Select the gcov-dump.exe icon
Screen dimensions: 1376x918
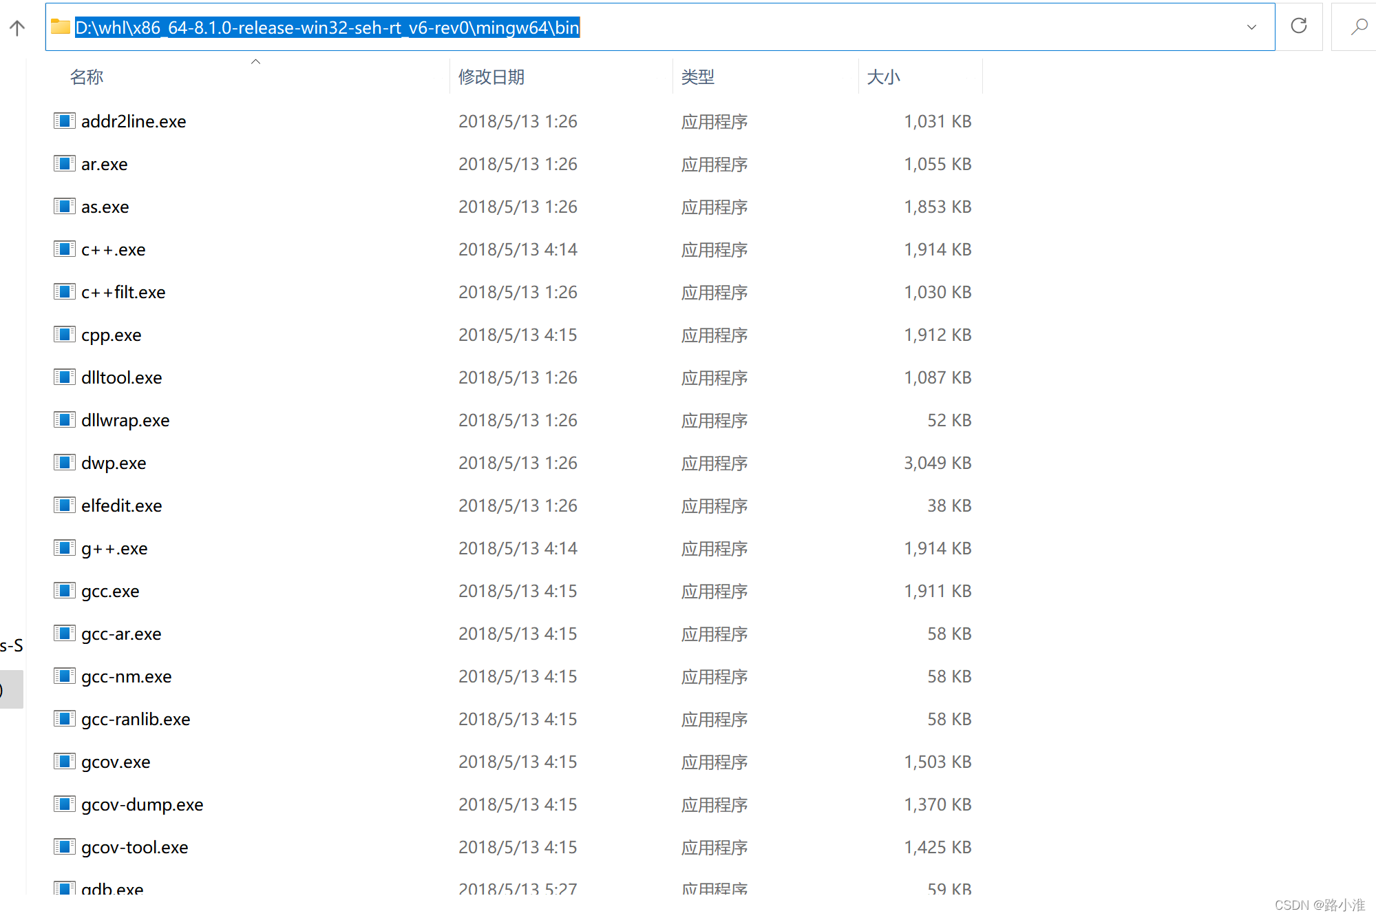pyautogui.click(x=63, y=804)
